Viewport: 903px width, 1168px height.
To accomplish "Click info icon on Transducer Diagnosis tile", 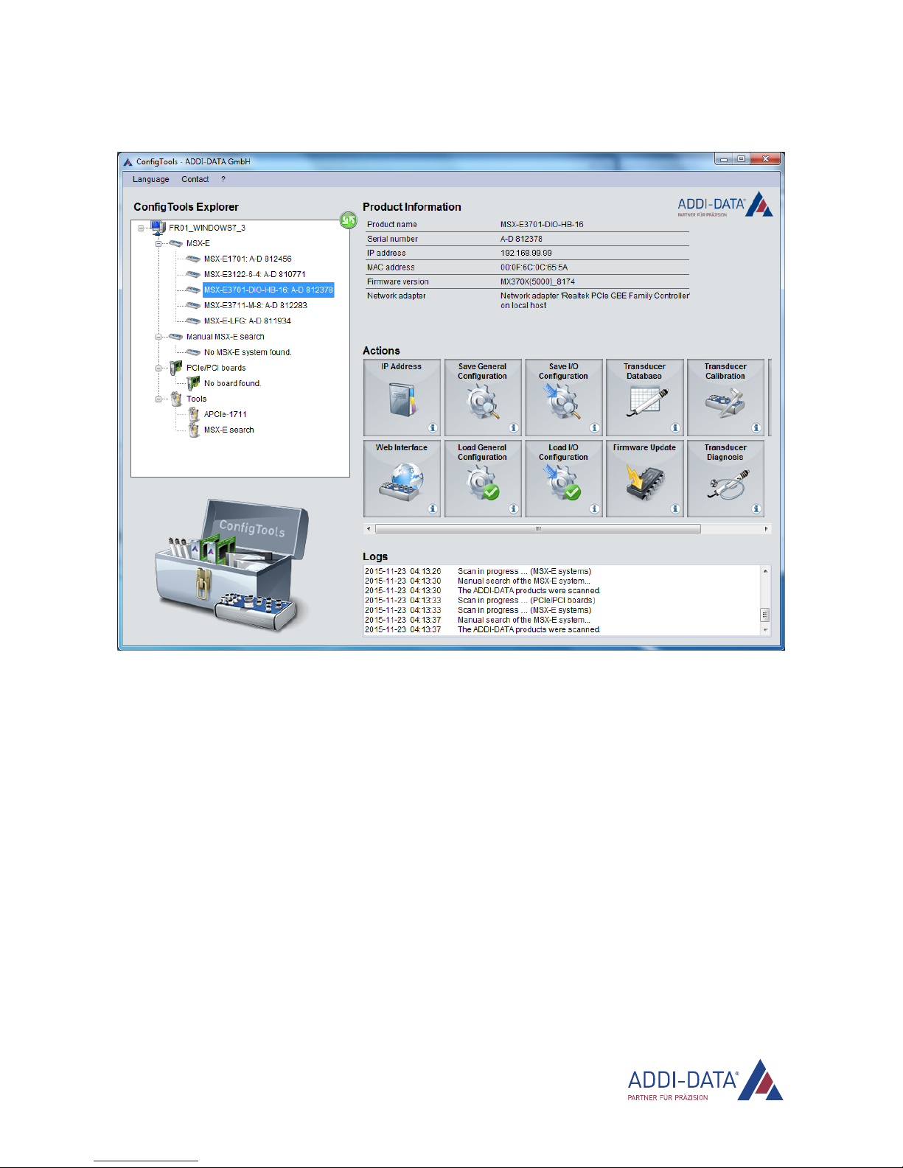I will click(756, 509).
